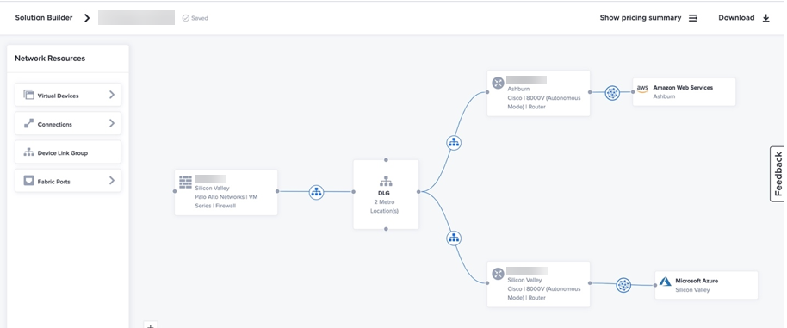Click the connection icon next to Microsoft Azure
Screen dimensions: 787x328
click(x=623, y=285)
